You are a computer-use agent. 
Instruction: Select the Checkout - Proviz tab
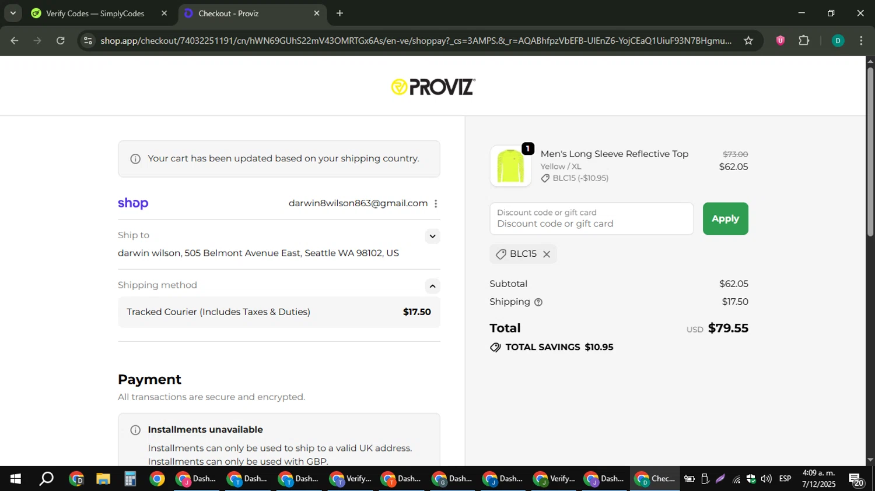click(251, 13)
